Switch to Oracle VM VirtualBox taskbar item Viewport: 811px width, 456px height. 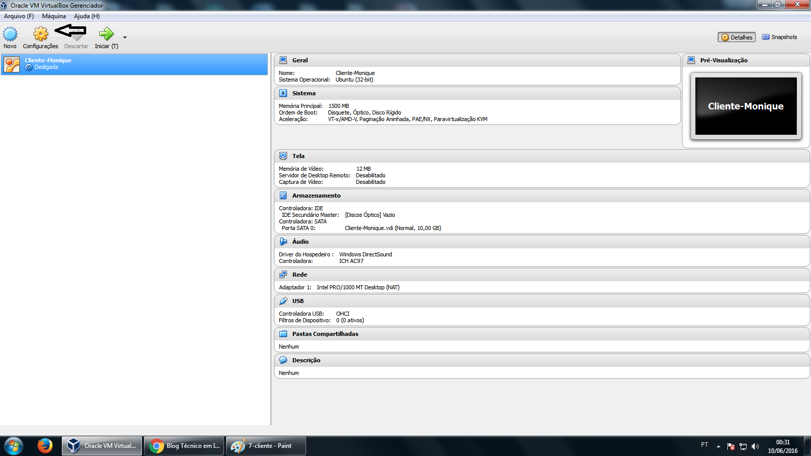tap(102, 446)
